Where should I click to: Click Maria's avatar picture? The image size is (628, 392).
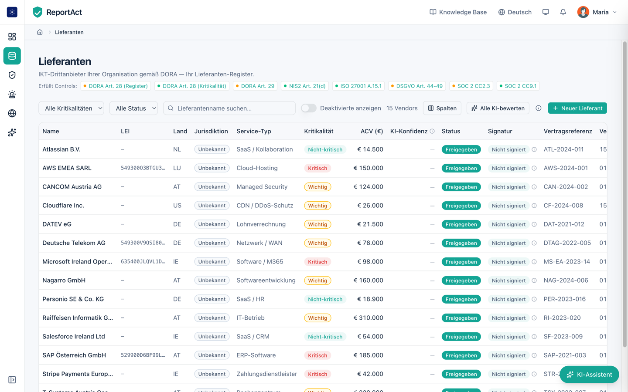583,12
